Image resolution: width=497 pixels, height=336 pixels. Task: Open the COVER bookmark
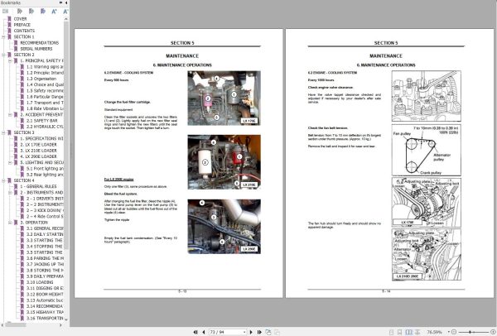tap(20, 19)
